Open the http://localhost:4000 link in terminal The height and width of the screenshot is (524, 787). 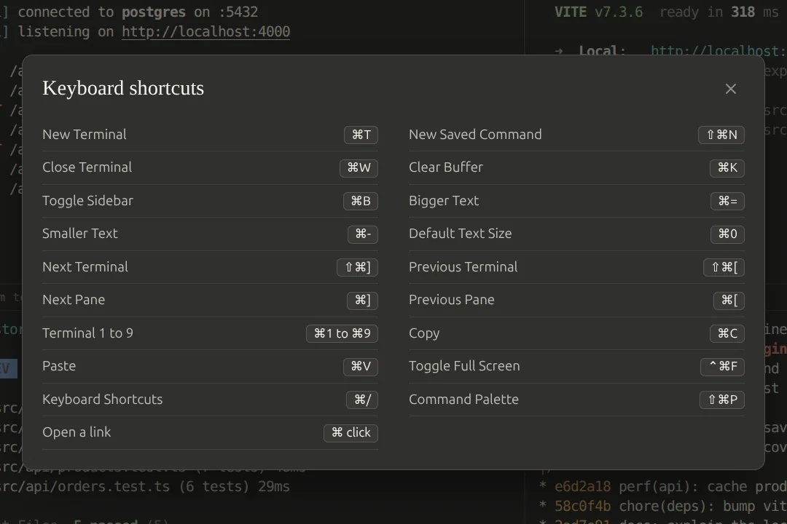tap(205, 31)
